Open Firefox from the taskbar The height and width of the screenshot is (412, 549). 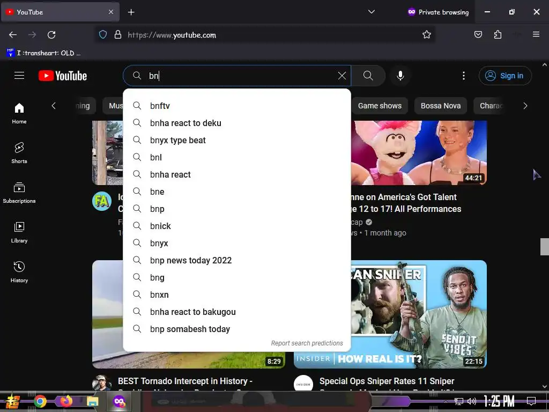pos(66,401)
